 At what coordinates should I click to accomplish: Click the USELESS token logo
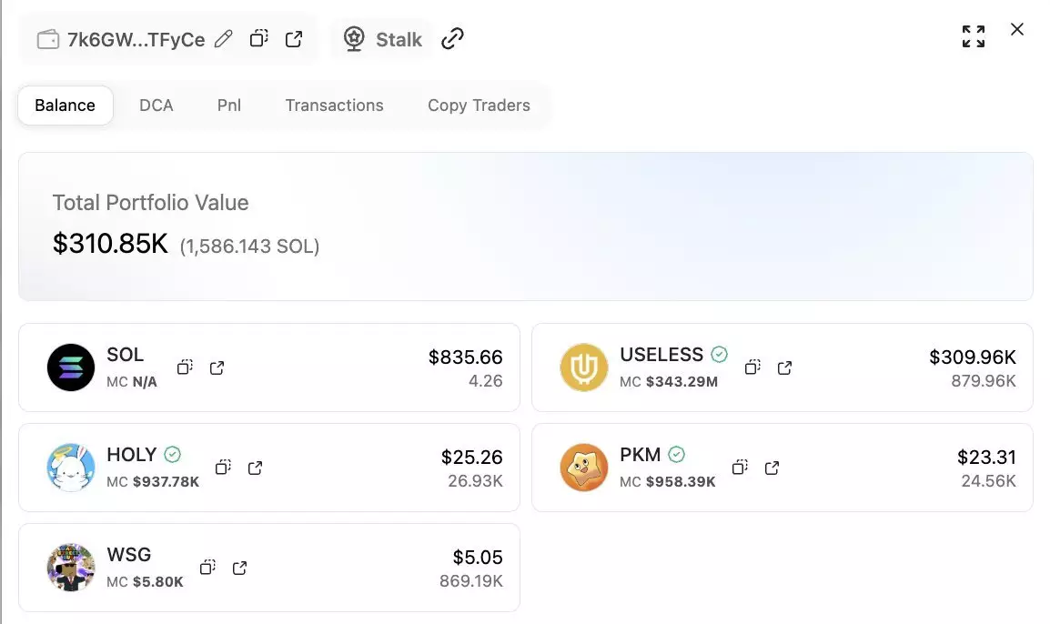(583, 367)
